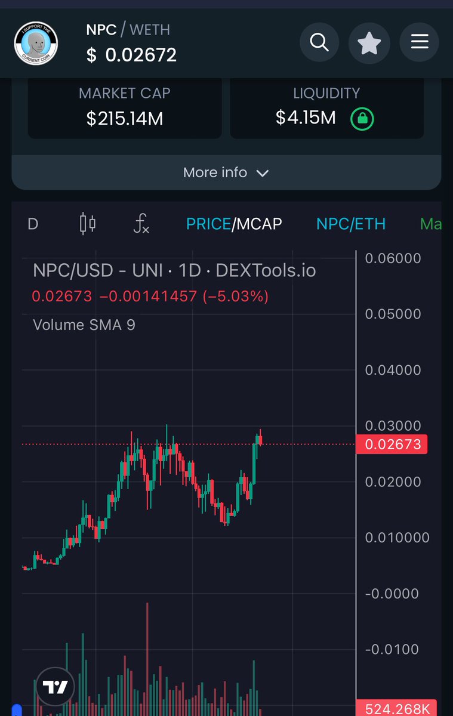Image resolution: width=453 pixels, height=716 pixels.
Task: Click the 524.268K volume axis label
Action: click(x=396, y=708)
